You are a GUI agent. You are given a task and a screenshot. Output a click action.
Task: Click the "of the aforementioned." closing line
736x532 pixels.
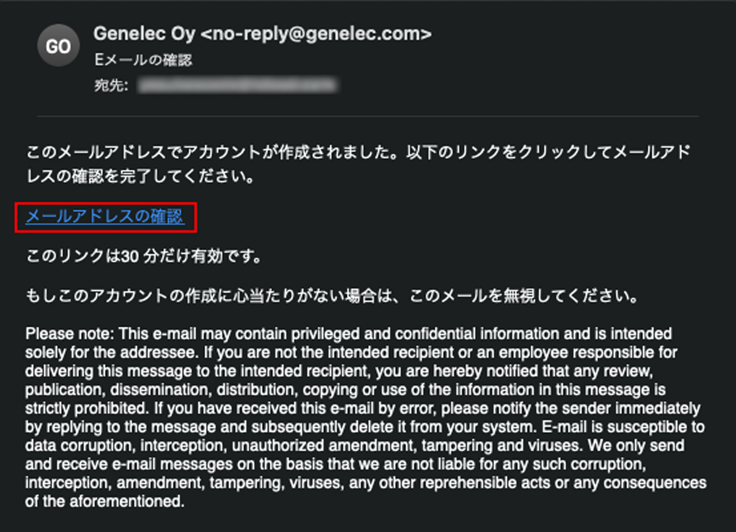coord(105,501)
